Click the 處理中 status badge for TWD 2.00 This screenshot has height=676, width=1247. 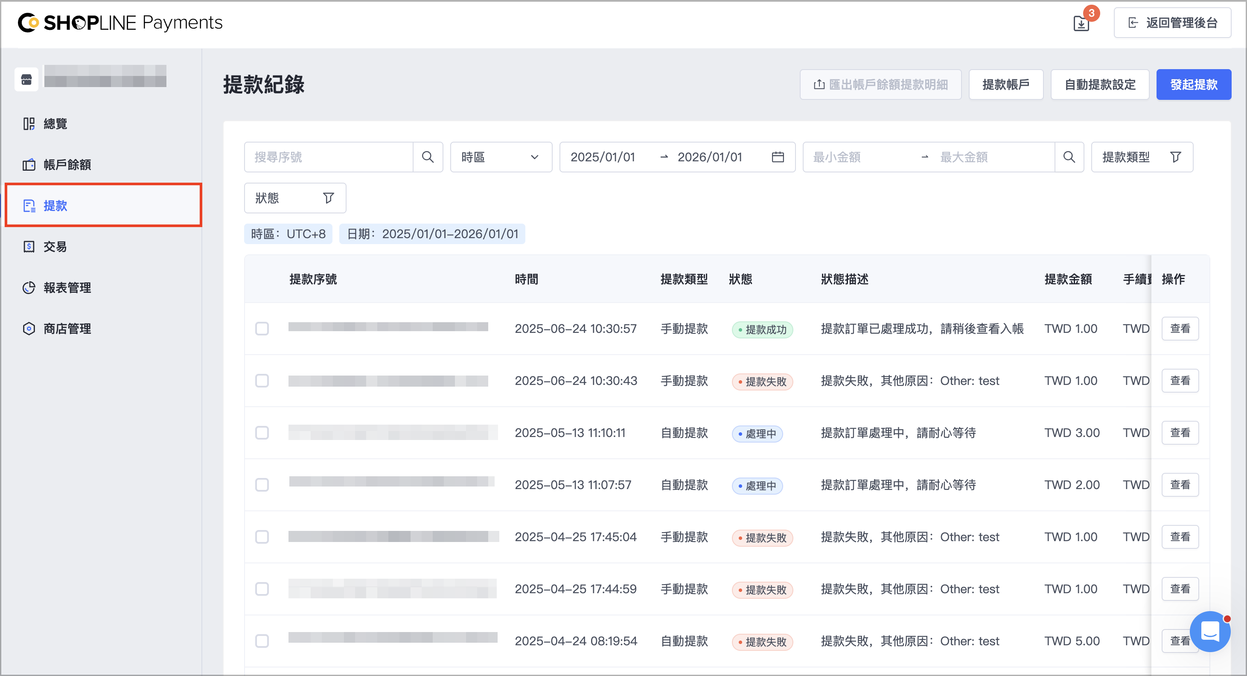pos(757,486)
